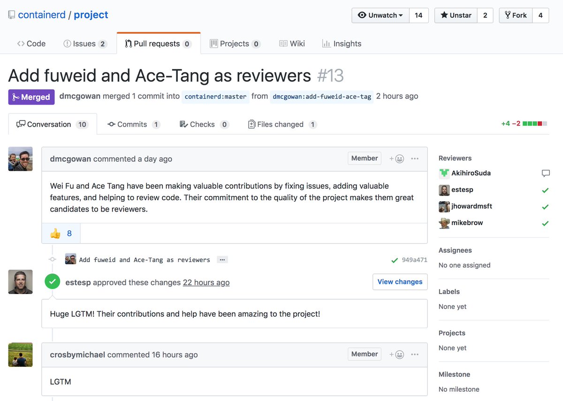Image resolution: width=563 pixels, height=401 pixels.
Task: Click the commit timeline icon
Action: [x=53, y=259]
